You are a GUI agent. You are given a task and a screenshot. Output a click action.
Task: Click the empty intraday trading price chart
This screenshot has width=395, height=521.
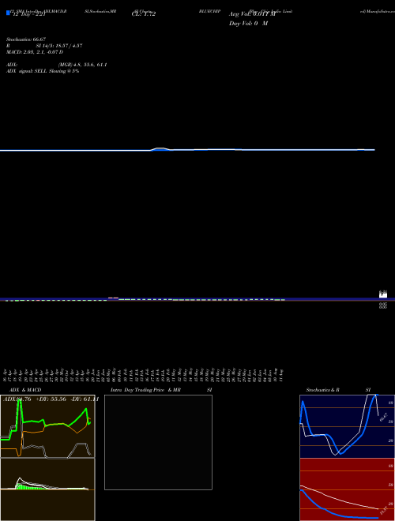[x=158, y=442]
